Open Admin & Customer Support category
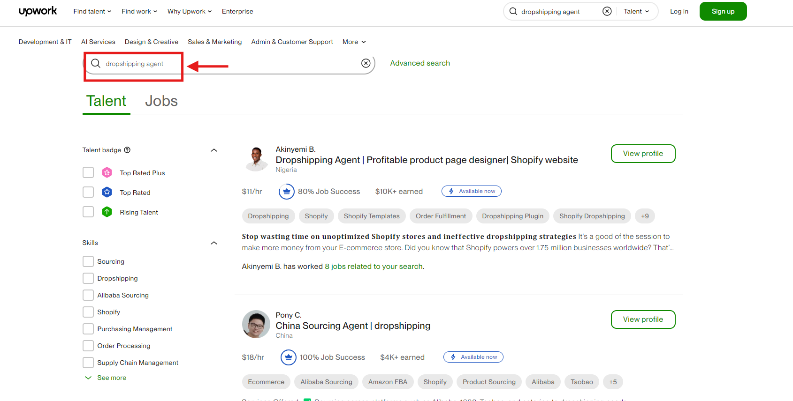 [292, 42]
